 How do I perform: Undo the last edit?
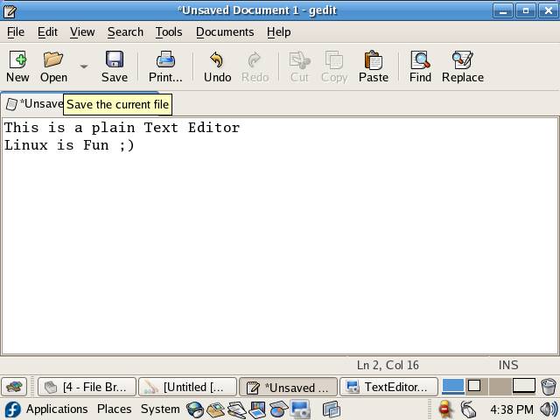tap(217, 59)
